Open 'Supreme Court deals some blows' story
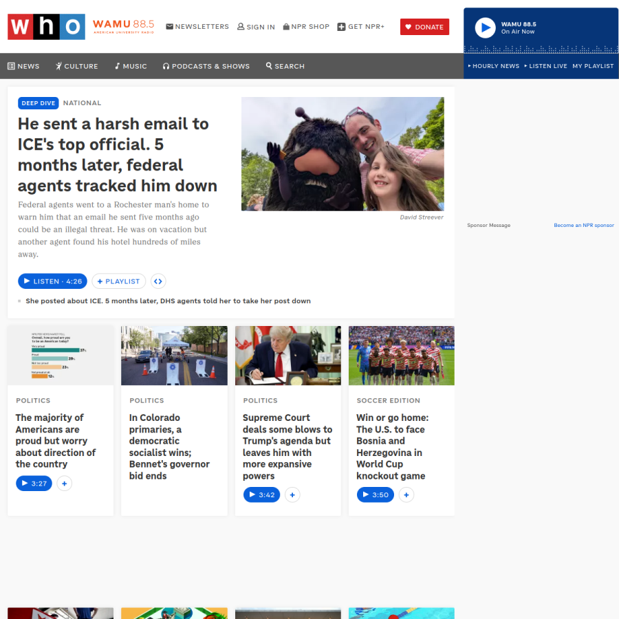 tap(287, 446)
